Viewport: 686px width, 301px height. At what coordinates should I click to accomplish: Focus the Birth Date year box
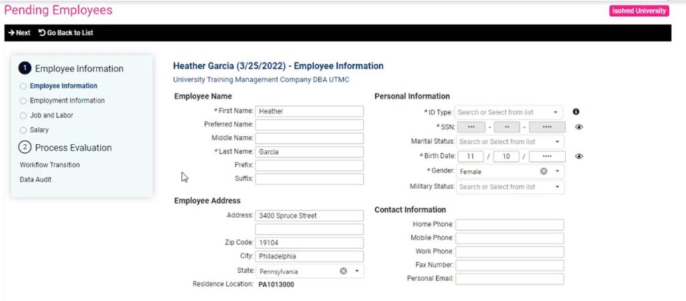coord(547,157)
